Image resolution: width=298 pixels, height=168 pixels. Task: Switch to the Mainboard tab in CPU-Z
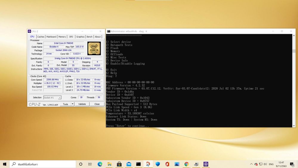51,36
